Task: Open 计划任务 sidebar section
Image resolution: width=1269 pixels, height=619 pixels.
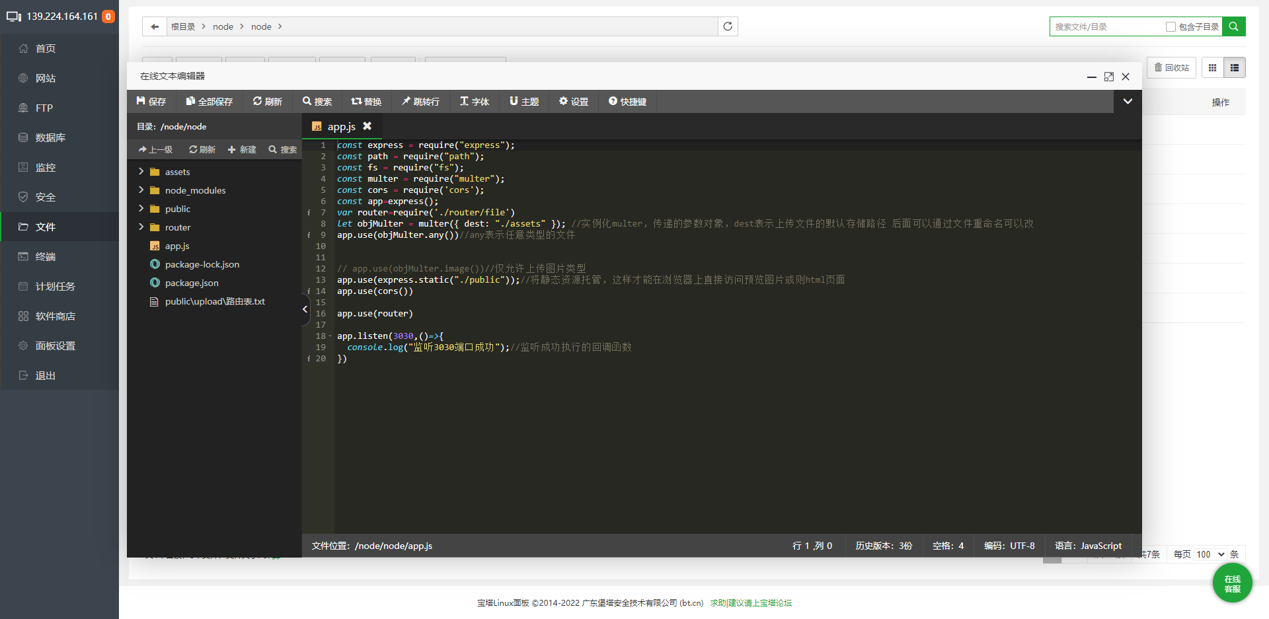Action: coord(59,286)
